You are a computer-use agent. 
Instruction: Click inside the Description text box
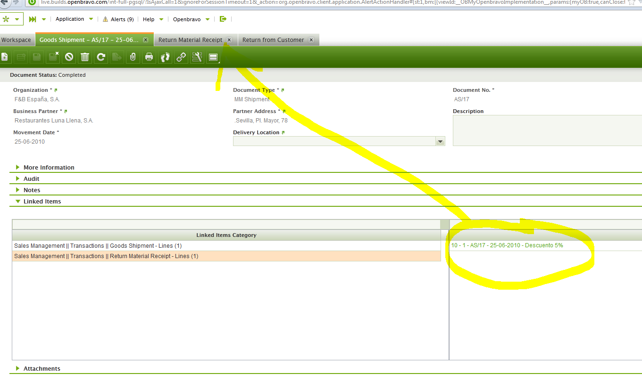[x=547, y=130]
